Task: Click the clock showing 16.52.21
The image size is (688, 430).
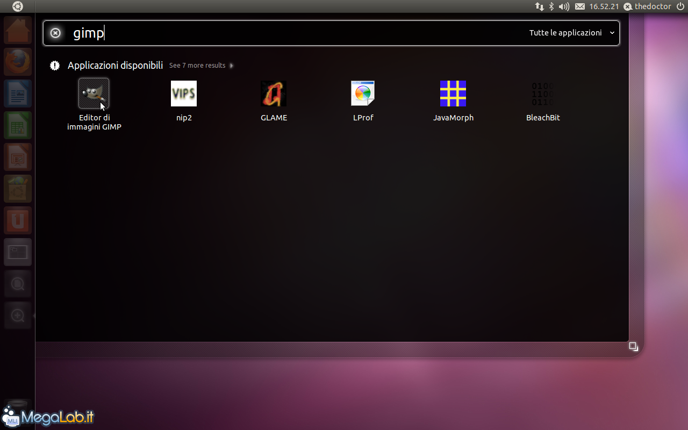Action: [604, 6]
